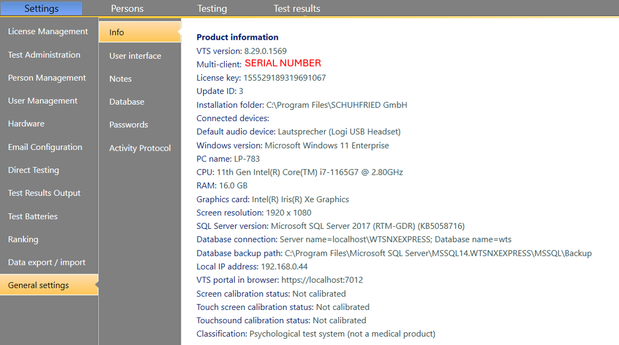Go to Test Batteries settings
Image resolution: width=619 pixels, height=345 pixels.
[x=33, y=217]
